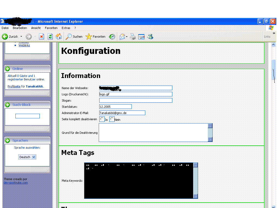Screen dimensions: 277x208
Task: Select Nein for site deactivation
Action: pyautogui.click(x=112, y=119)
